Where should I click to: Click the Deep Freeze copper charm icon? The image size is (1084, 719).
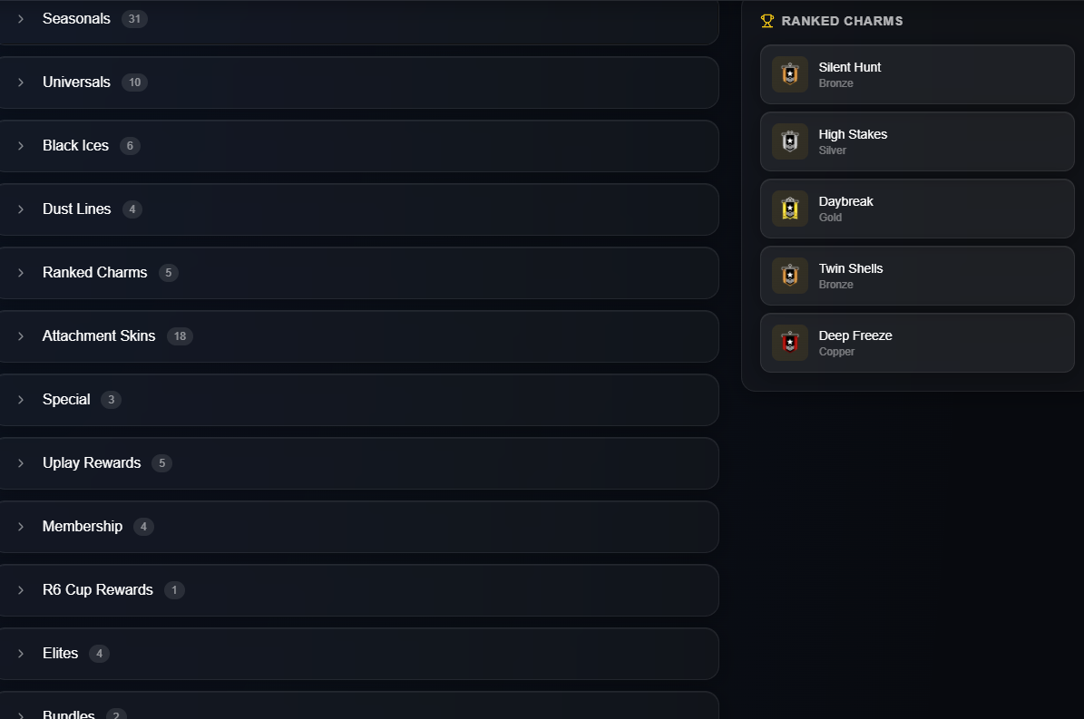point(789,343)
